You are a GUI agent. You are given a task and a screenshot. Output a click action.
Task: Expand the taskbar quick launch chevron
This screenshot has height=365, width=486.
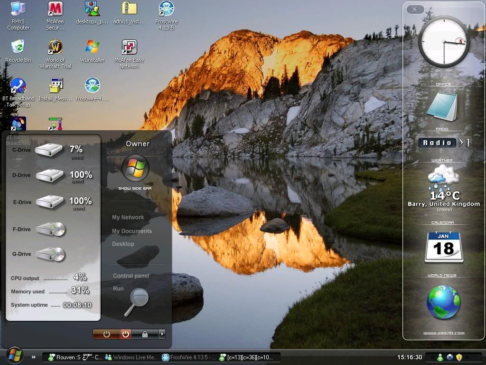[x=34, y=357]
